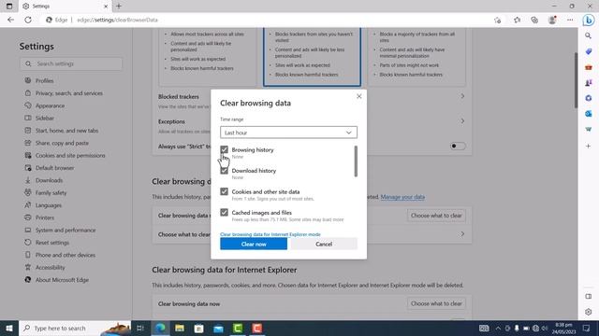Image resolution: width=599 pixels, height=336 pixels.
Task: Open Microsoft Store from the taskbar
Action: tap(198, 328)
